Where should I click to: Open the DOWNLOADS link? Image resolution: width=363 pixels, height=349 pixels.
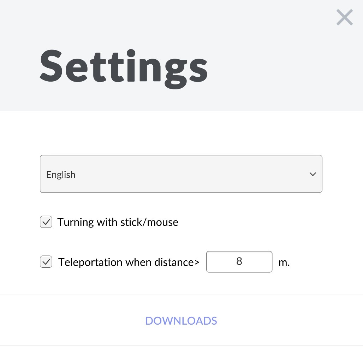coord(181,321)
